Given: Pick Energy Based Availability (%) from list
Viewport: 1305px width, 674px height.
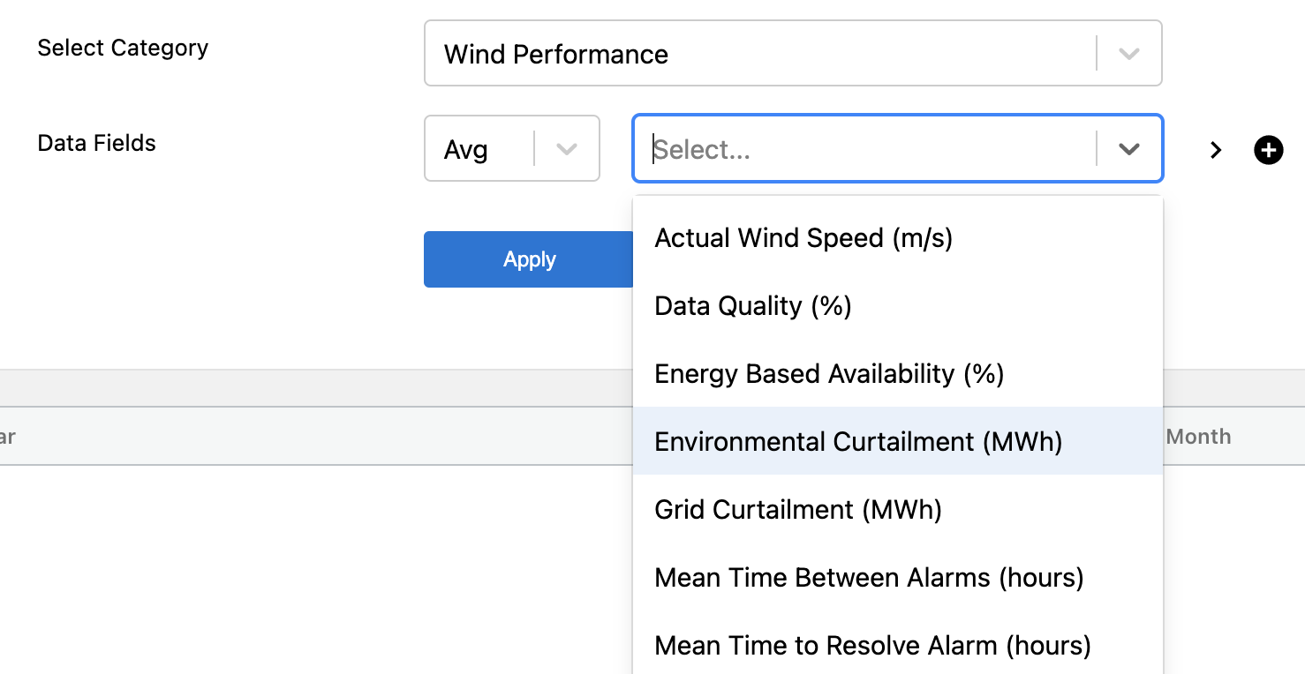Looking at the screenshot, I should click(829, 374).
